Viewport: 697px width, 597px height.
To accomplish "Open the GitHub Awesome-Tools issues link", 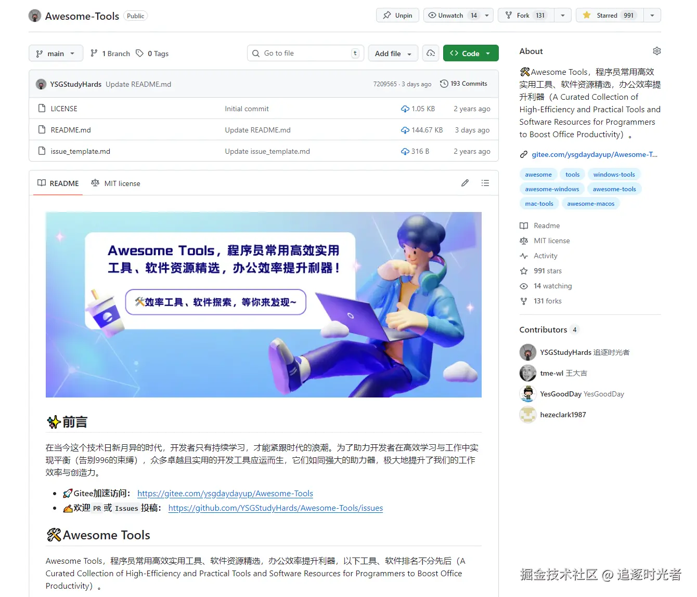I will pos(276,508).
